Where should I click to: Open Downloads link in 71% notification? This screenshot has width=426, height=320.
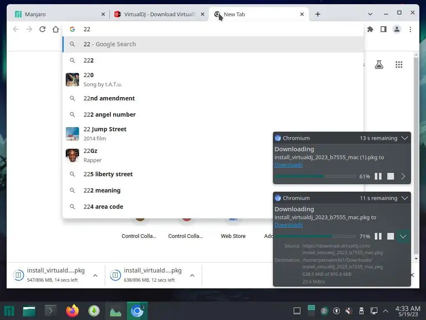(289, 225)
